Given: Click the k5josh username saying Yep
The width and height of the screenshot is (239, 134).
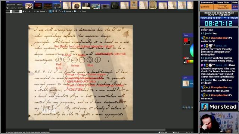Looking at the screenshot, I should click(x=206, y=33).
